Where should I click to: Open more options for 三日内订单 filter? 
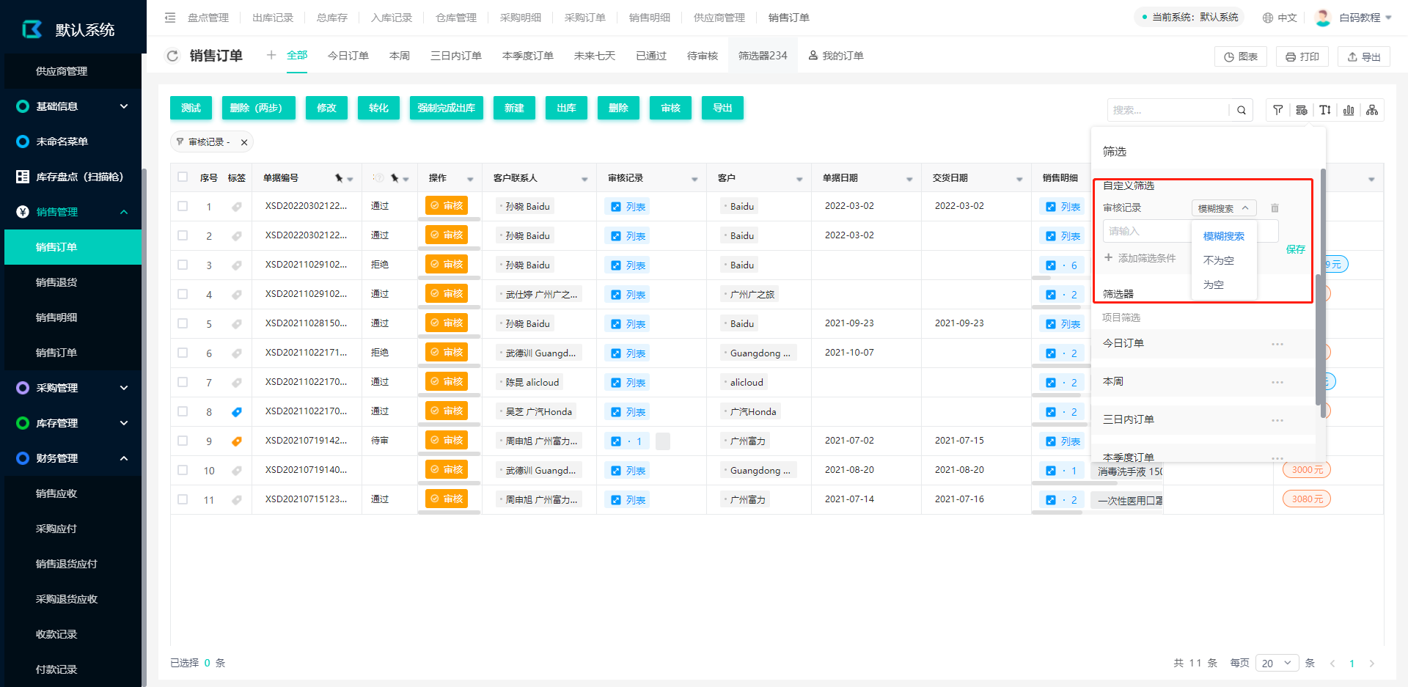pos(1277,420)
